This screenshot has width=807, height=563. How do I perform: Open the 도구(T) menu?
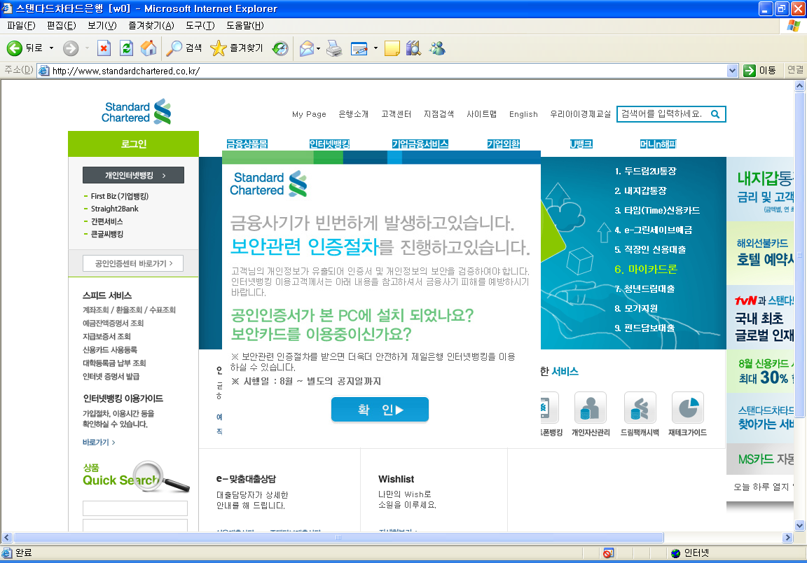[x=200, y=25]
